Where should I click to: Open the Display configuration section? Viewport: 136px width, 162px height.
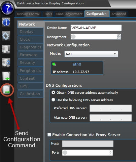[30, 32]
